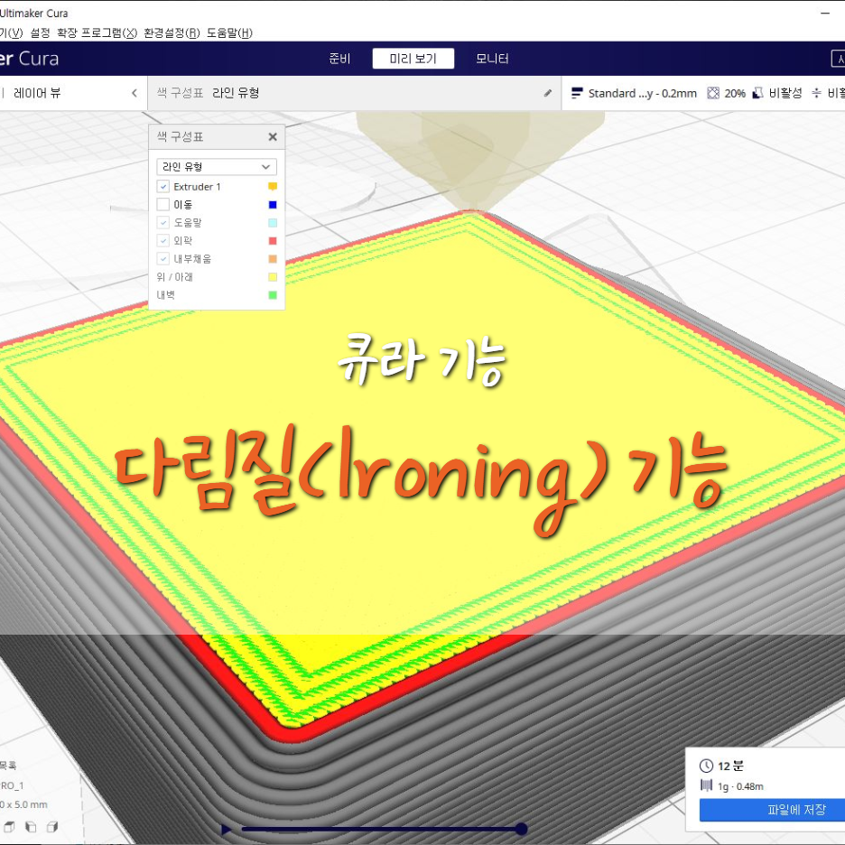Switch to the 준비 stage tab
The width and height of the screenshot is (845, 845).
click(339, 58)
